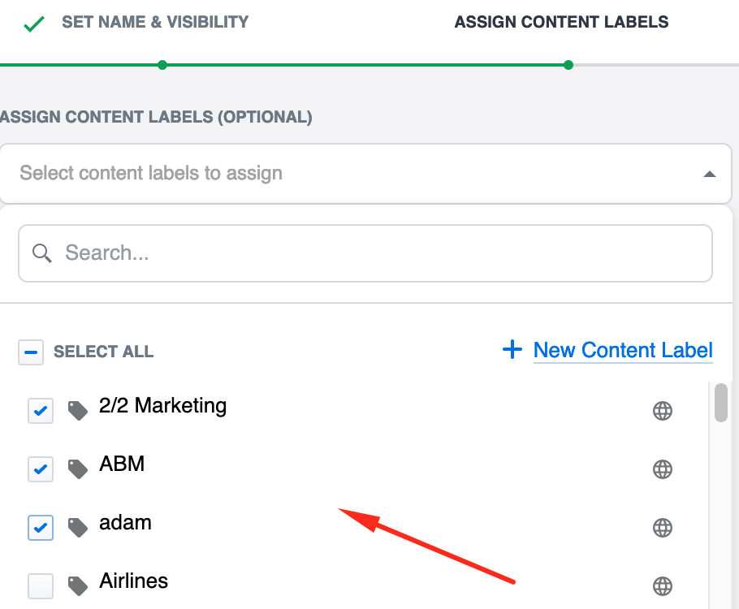
Task: Click tag icon next to ABM
Action: [x=78, y=469]
